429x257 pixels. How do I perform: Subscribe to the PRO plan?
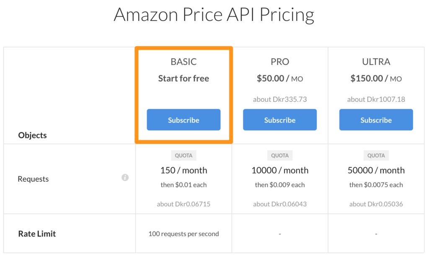279,119
